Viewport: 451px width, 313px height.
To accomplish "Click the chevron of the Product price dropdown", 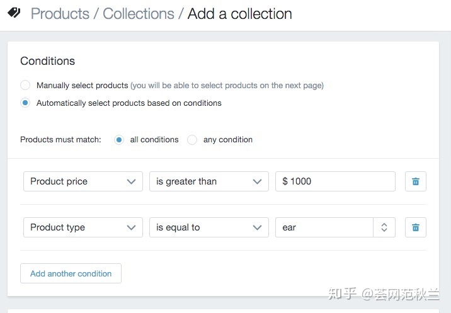I will (x=131, y=181).
